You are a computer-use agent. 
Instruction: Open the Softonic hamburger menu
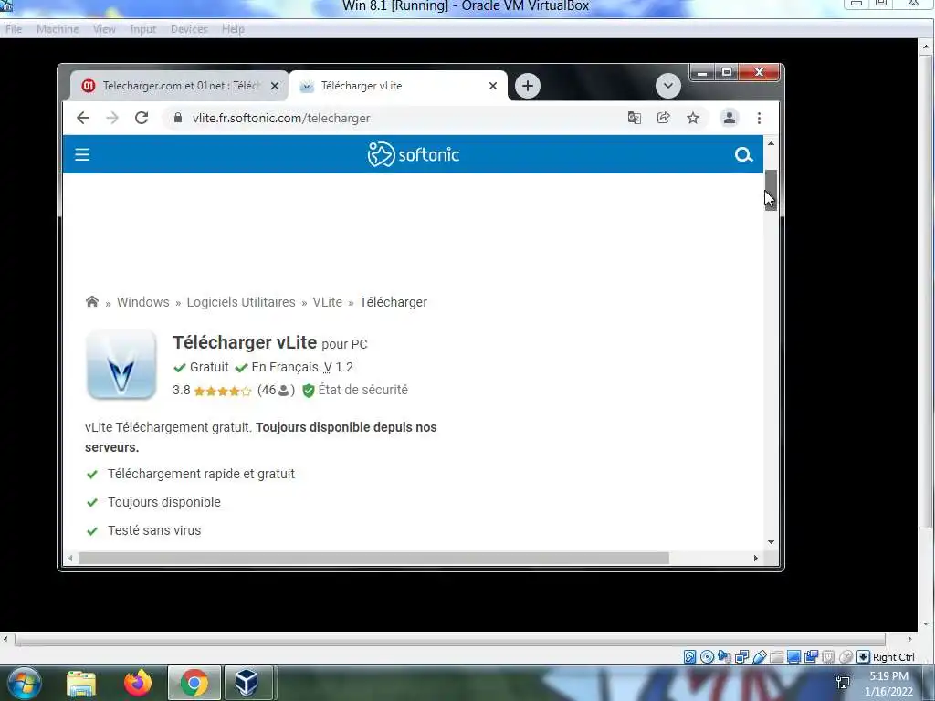pos(82,155)
